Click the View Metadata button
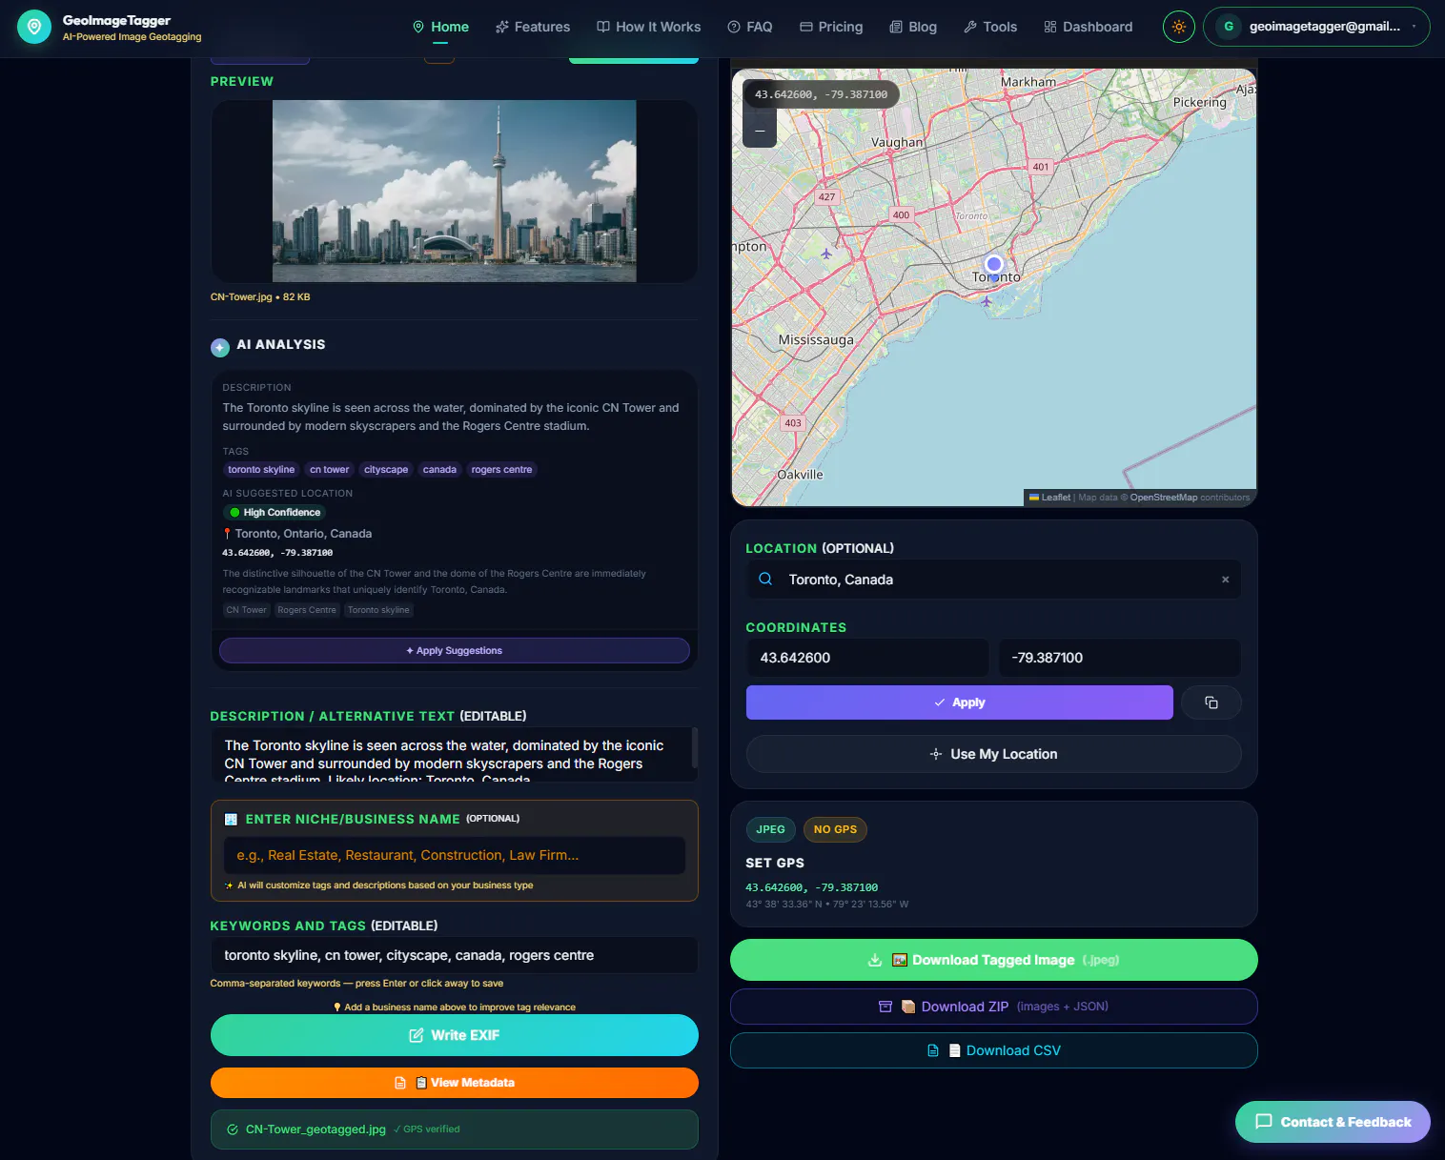 click(455, 1083)
